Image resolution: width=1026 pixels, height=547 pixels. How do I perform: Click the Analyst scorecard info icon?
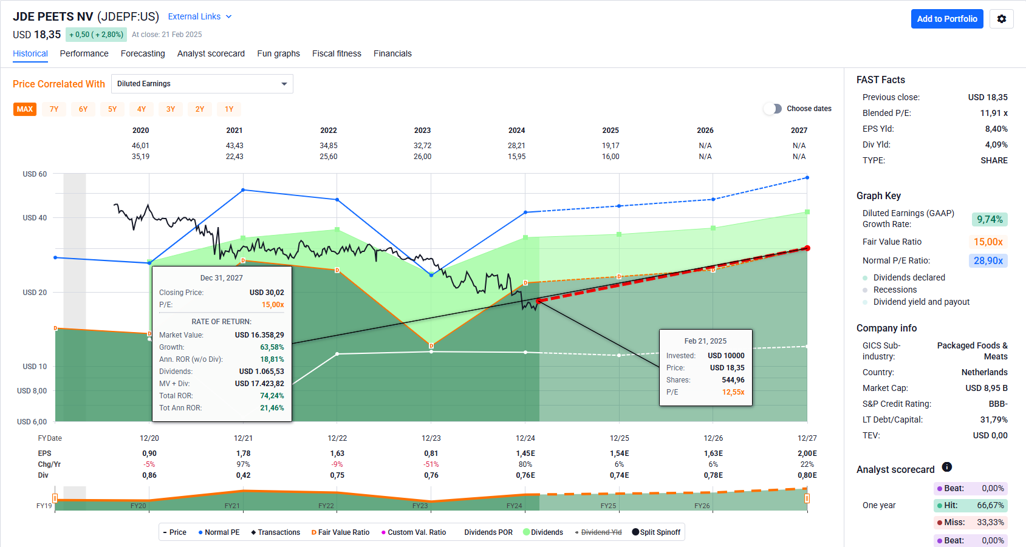click(946, 467)
